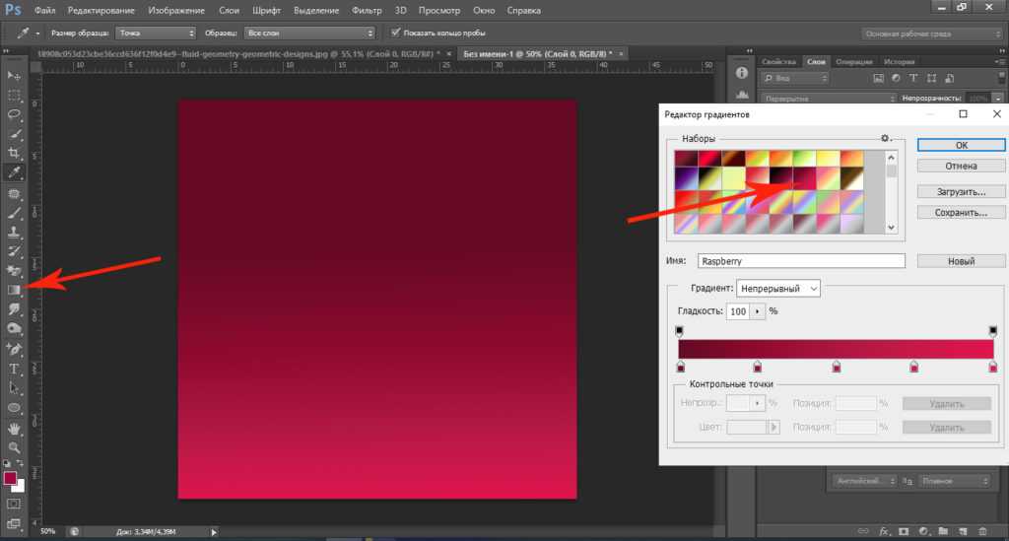Click the 'Имя' field containing Raspberry
The height and width of the screenshot is (541, 1009).
[x=801, y=261]
